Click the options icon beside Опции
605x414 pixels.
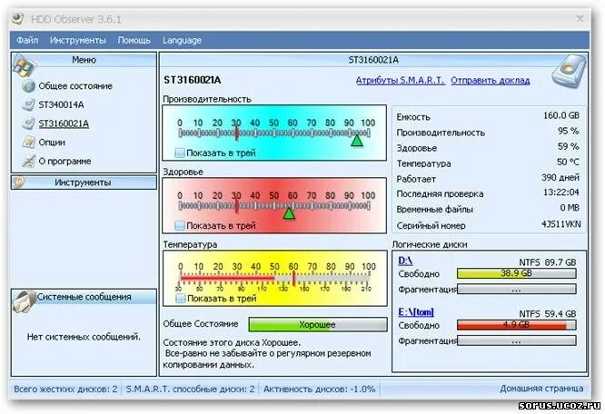point(28,143)
